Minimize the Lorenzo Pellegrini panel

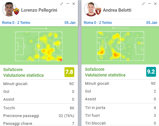68,4
